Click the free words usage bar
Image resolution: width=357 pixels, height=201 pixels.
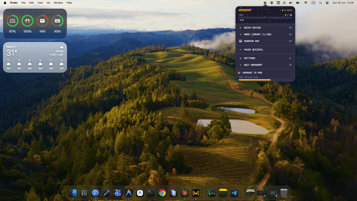point(265,80)
